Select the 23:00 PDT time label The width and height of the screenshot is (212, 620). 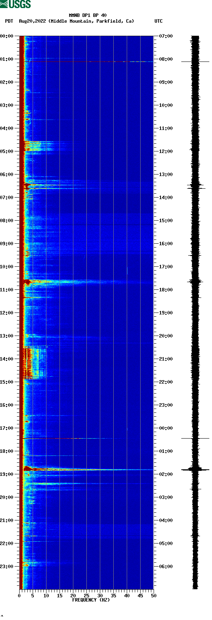coord(7,567)
